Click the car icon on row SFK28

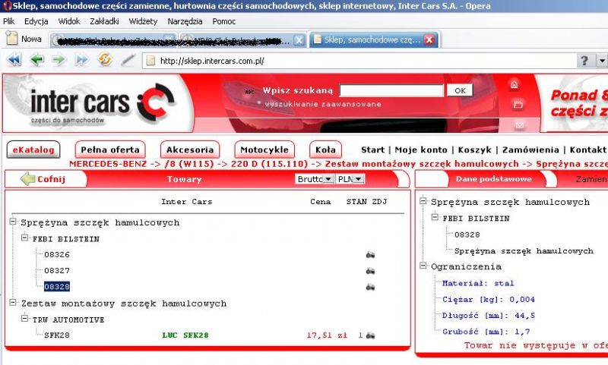370,335
